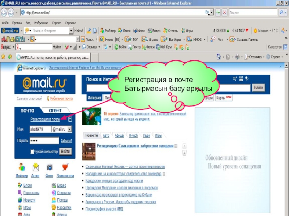Open Мой мир in the Mail.ru toolbar
The image size is (289, 216).
108,31
